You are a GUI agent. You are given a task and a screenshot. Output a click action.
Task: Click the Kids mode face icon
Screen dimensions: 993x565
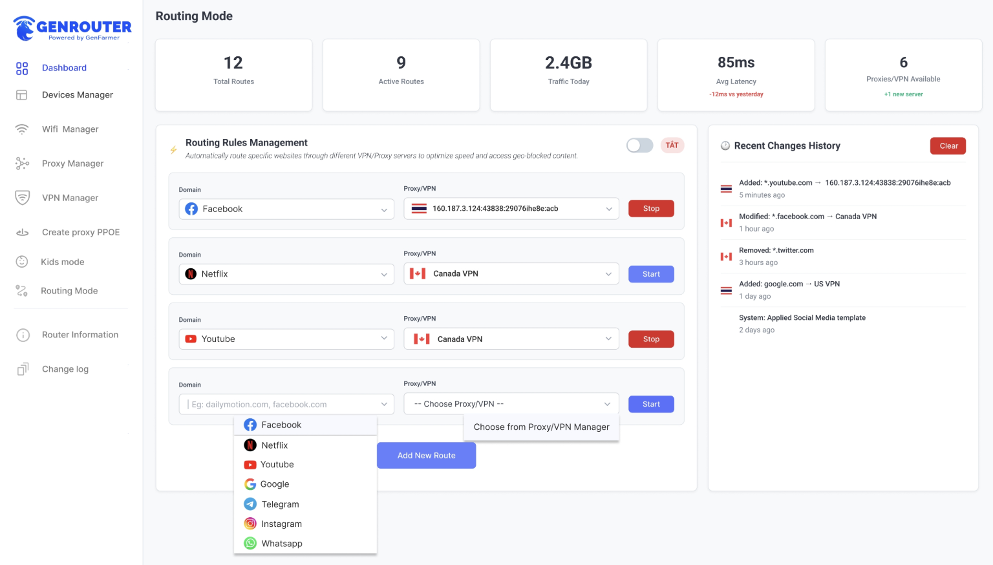[x=22, y=262]
